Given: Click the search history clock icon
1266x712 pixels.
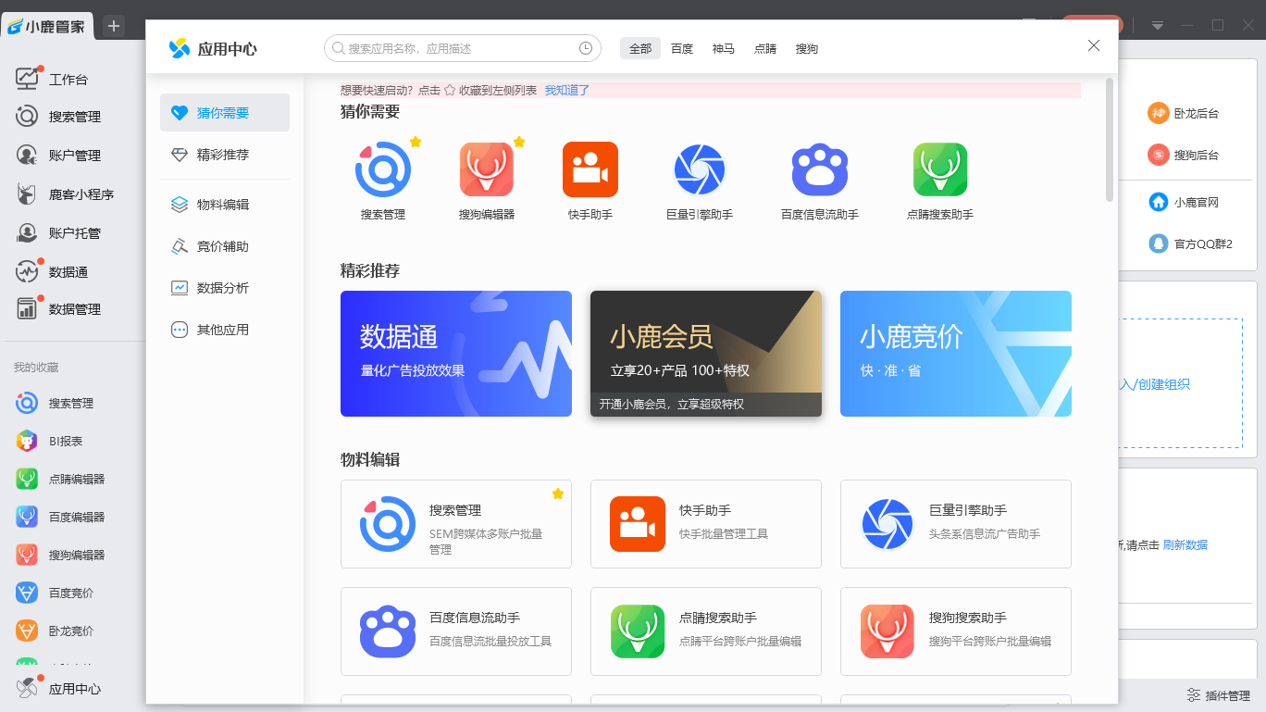Looking at the screenshot, I should pos(586,48).
